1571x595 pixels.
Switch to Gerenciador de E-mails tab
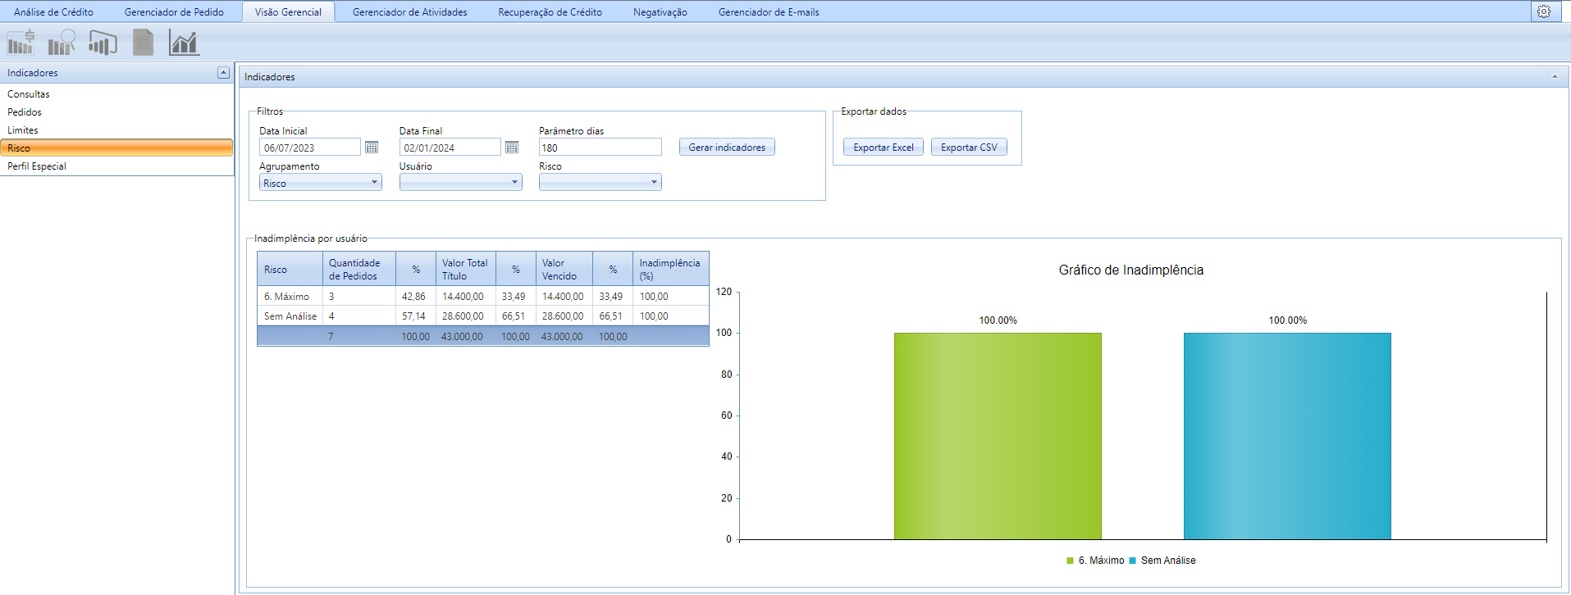pyautogui.click(x=769, y=12)
